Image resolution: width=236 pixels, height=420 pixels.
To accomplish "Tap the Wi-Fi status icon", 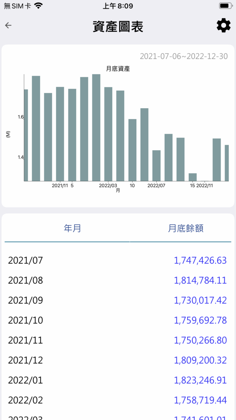I will [x=38, y=6].
